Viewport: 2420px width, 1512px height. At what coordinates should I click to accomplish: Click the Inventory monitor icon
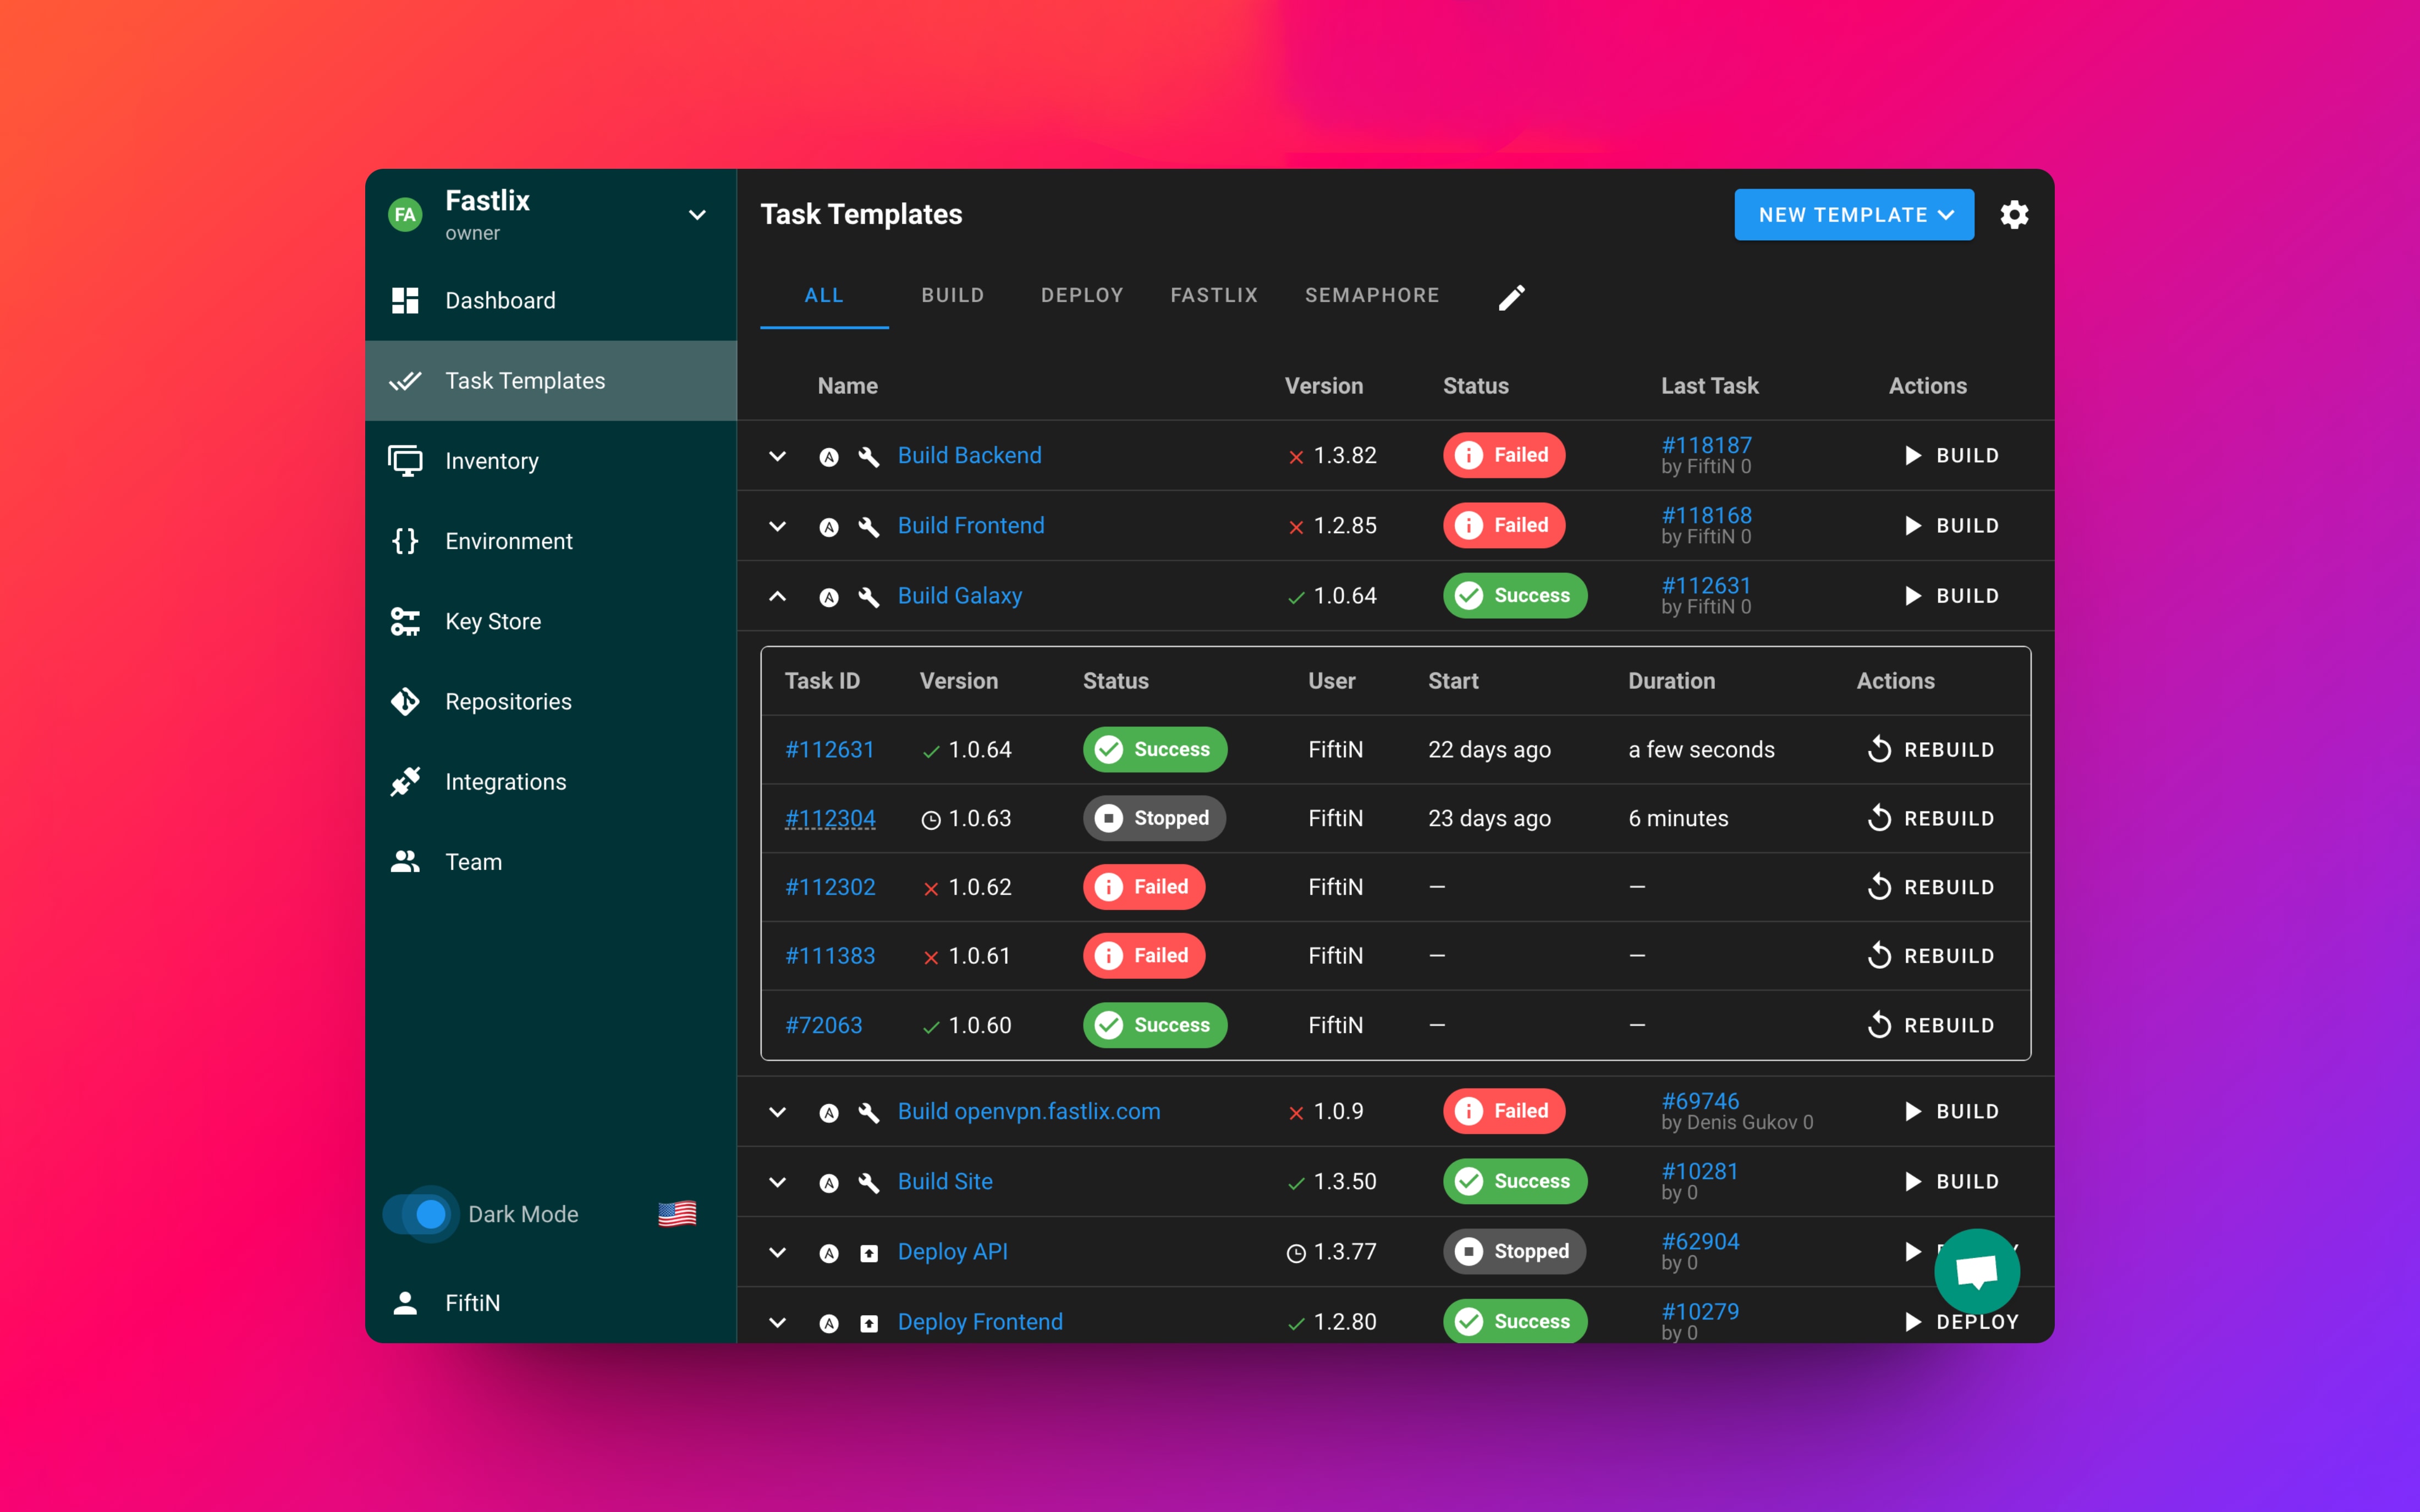405,461
